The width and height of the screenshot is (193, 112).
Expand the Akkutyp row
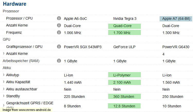click(4, 75)
